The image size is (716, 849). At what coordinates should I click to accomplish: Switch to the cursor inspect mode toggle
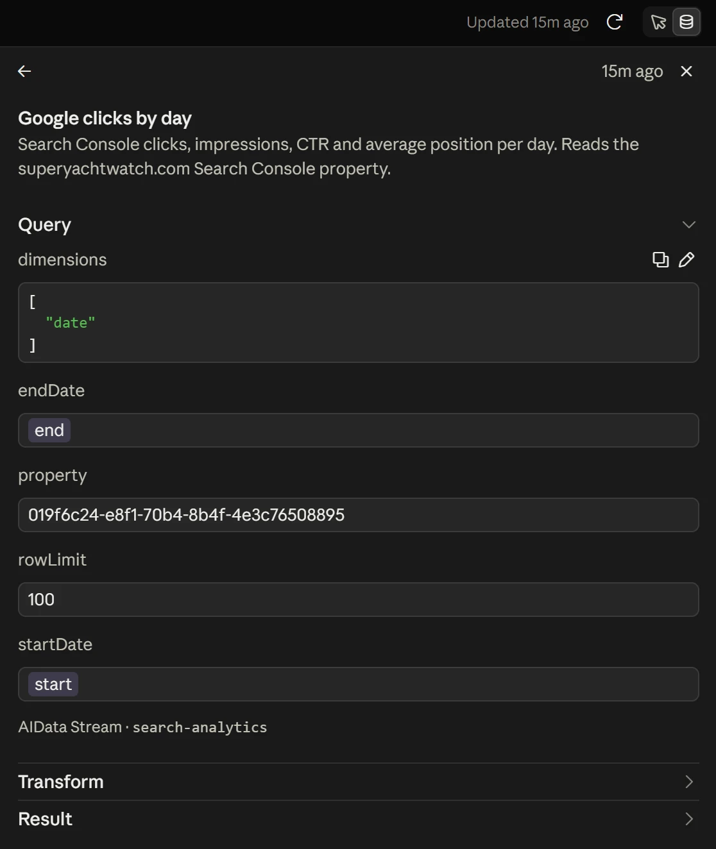pos(658,22)
